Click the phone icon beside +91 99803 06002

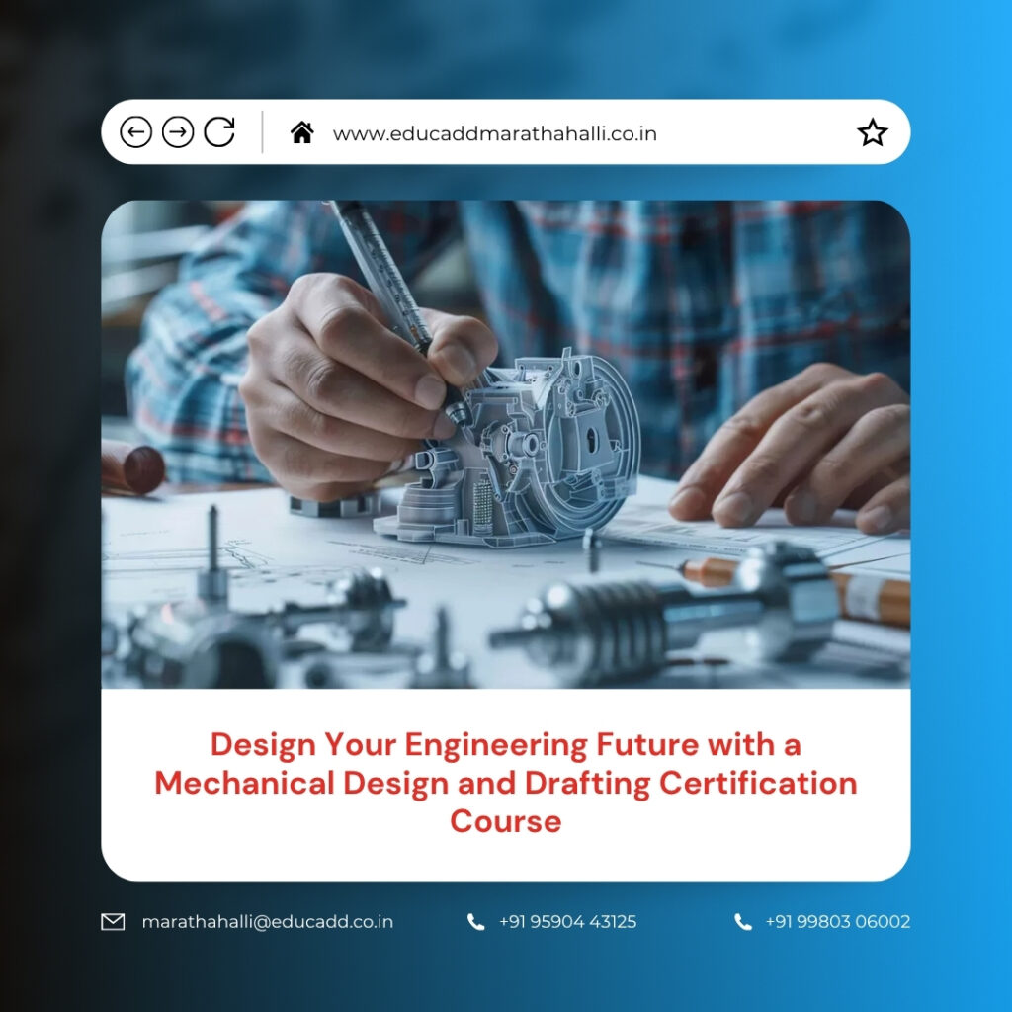click(x=743, y=922)
